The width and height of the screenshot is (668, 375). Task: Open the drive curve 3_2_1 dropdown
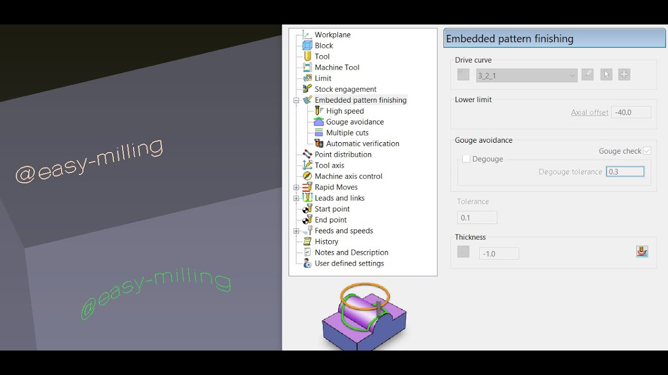tap(527, 76)
